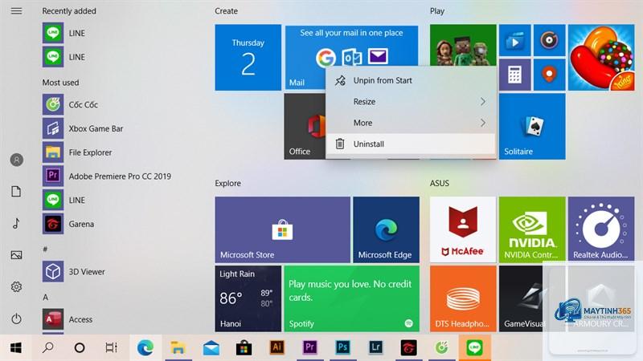
Task: Open the Microsoft Edge tile
Action: [387, 229]
